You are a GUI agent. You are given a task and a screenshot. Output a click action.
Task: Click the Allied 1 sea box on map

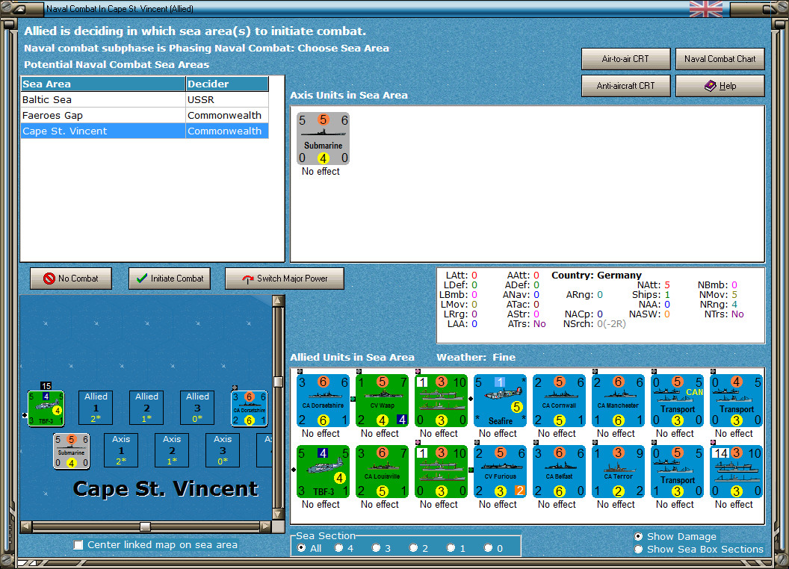(96, 408)
